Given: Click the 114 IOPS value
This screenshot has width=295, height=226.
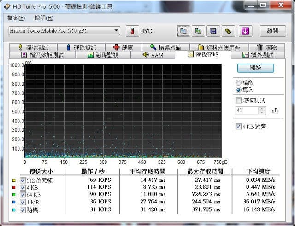Looking at the screenshot, I should [x=99, y=187].
